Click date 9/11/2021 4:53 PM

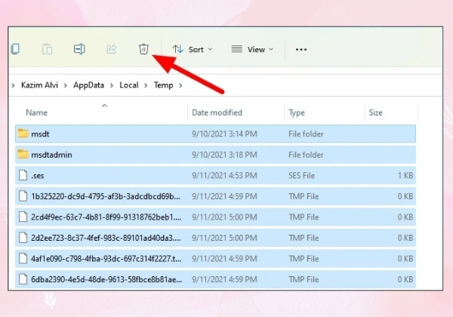pyautogui.click(x=224, y=176)
